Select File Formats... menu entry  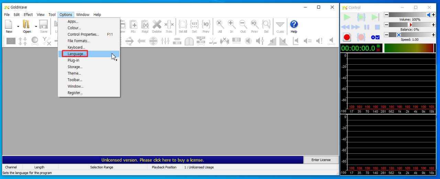[x=89, y=41]
